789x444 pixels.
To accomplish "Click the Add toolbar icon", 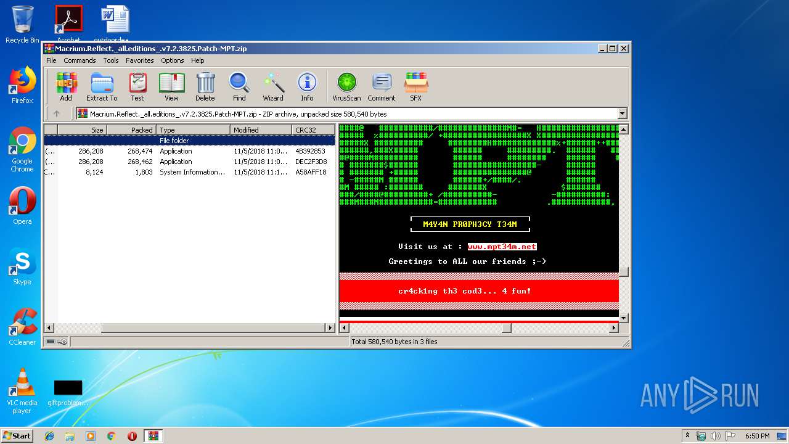I will (x=66, y=86).
